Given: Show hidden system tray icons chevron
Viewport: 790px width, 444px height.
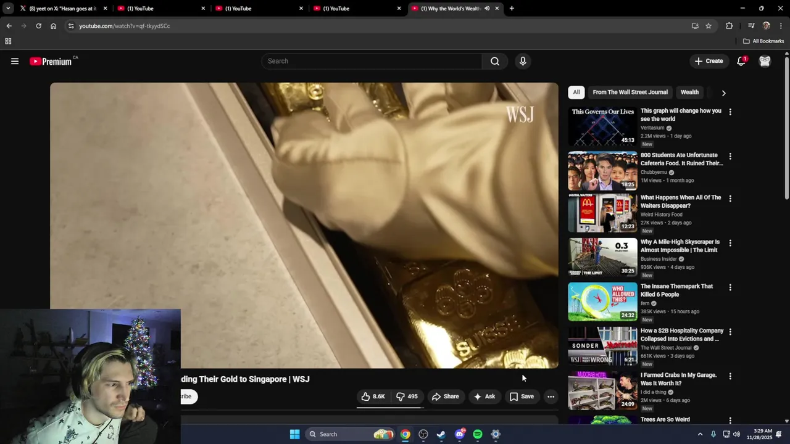Looking at the screenshot, I should tap(700, 434).
